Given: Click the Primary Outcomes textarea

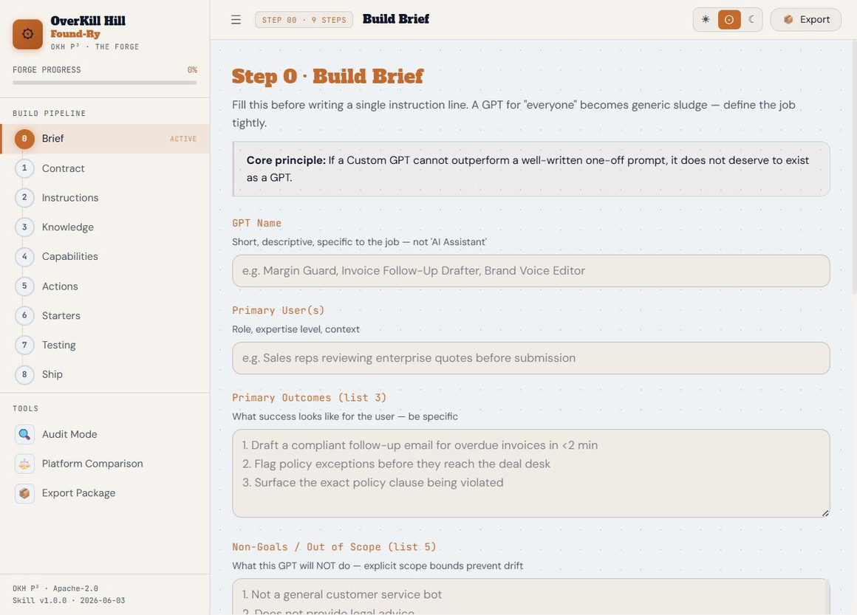Looking at the screenshot, I should point(530,473).
